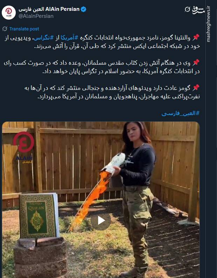The image size is (217, 278).
Task: Click the first red pushpin emoji
Action: (196, 37)
